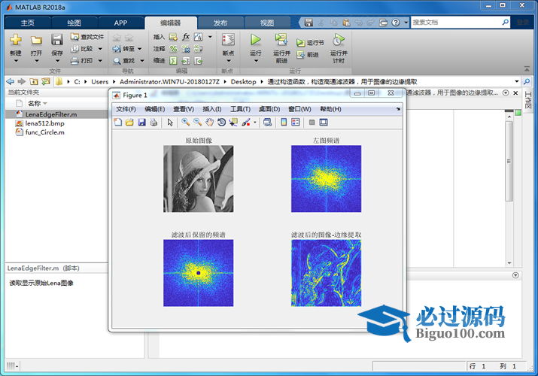
Task: Click the Print (打印) icon in ribbon
Action: (74, 61)
